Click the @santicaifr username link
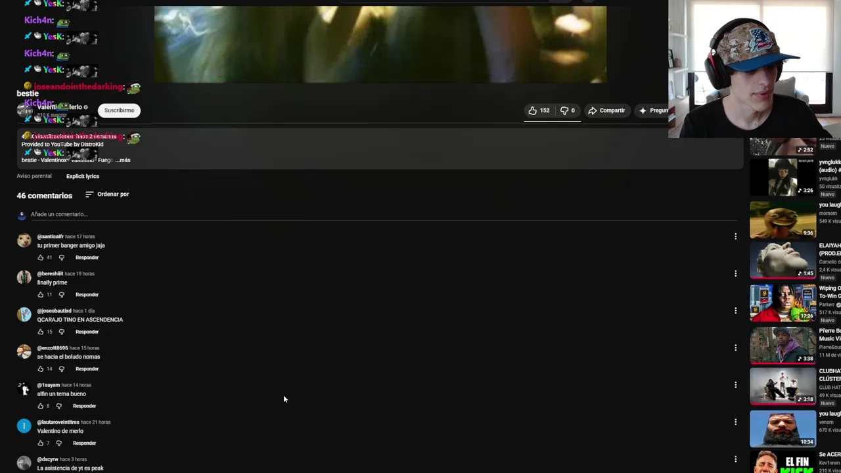 pyautogui.click(x=50, y=236)
